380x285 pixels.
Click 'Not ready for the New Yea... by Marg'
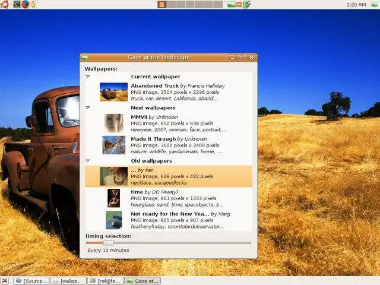point(180,214)
